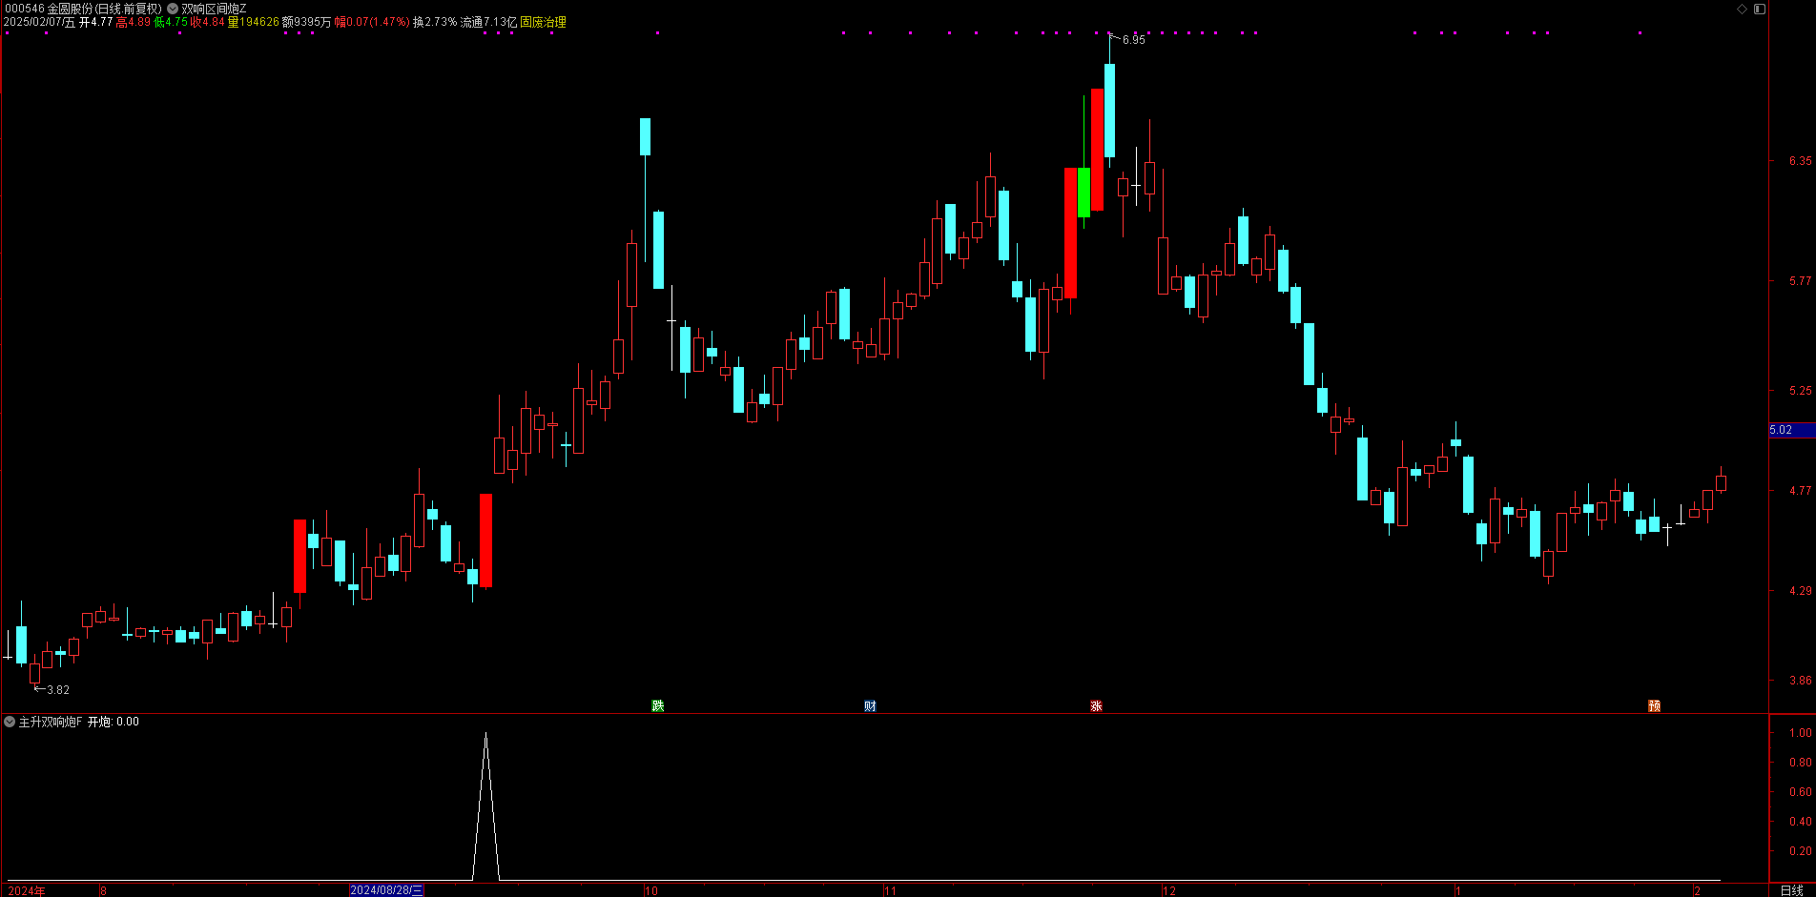The image size is (1816, 897).
Task: Click the 日线 period label at bottom right
Action: pyautogui.click(x=1792, y=890)
